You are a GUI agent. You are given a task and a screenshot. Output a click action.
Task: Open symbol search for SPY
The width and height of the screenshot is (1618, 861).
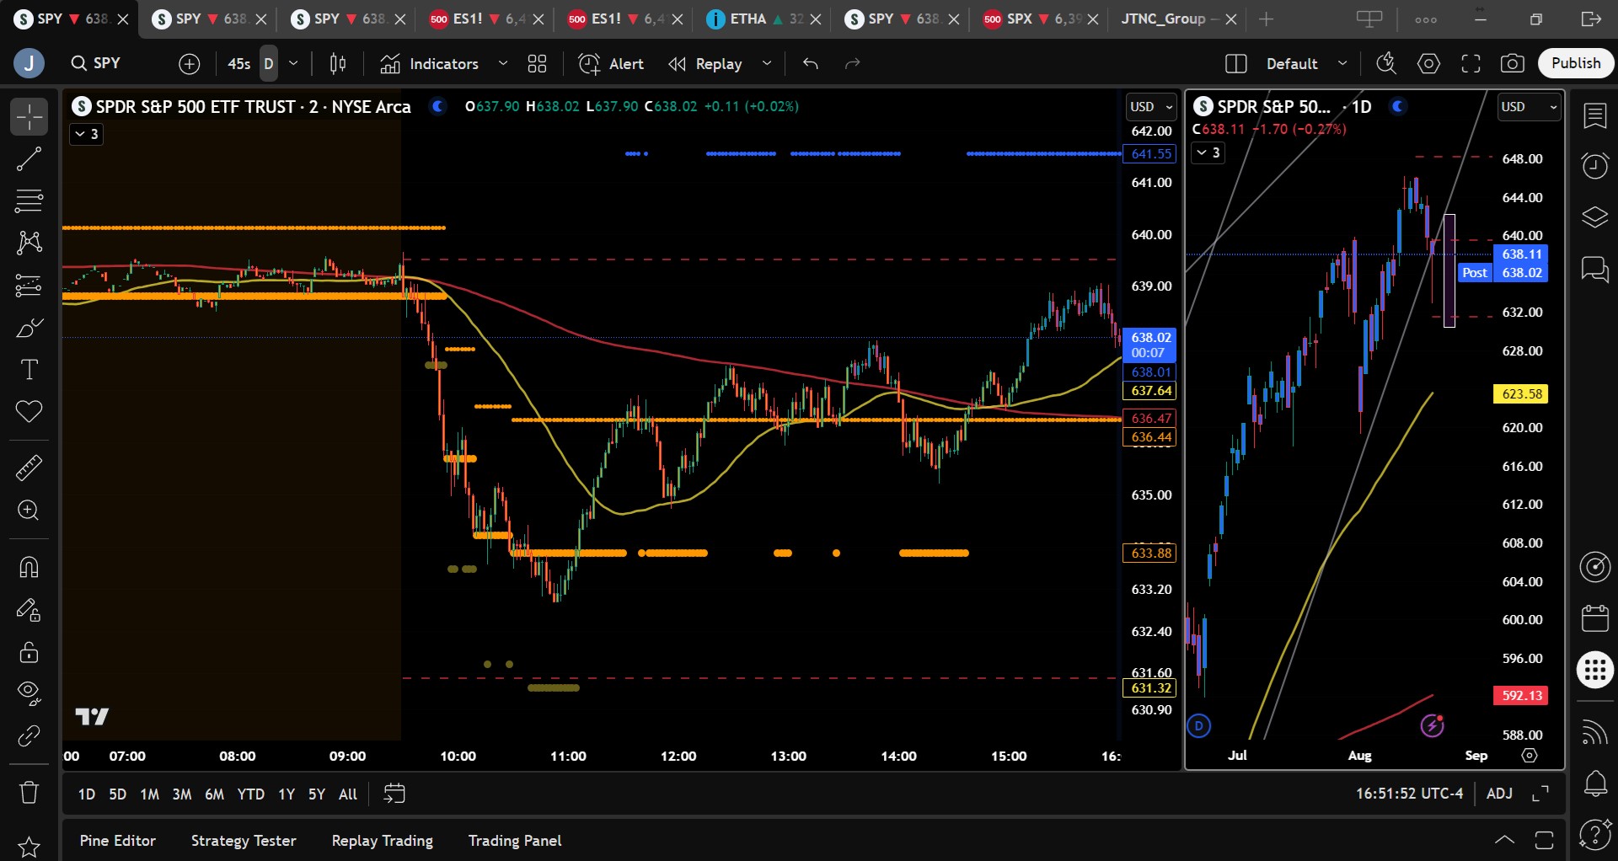coord(96,63)
